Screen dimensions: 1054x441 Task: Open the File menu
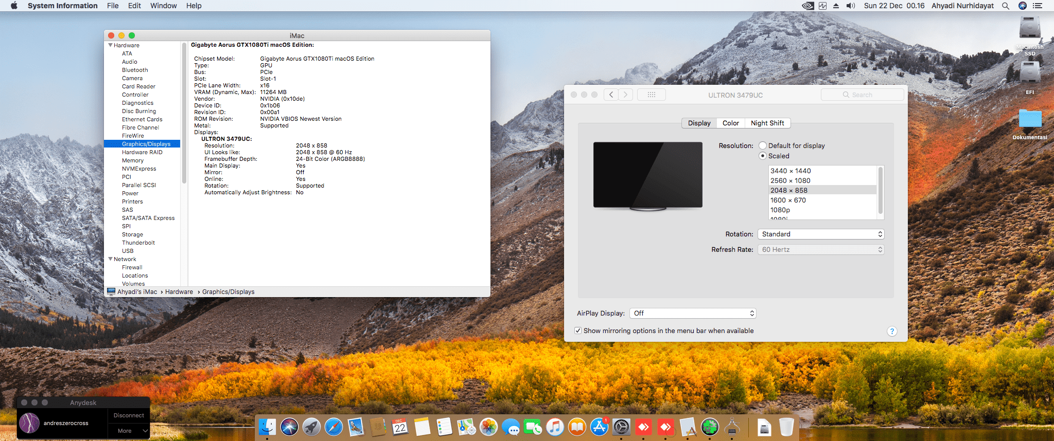[113, 6]
